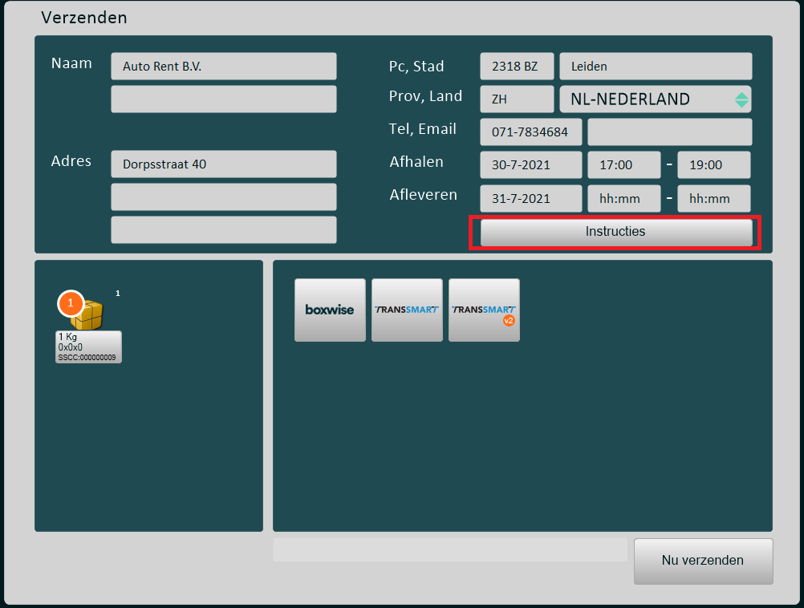Open the Instructies dialog

click(x=615, y=232)
